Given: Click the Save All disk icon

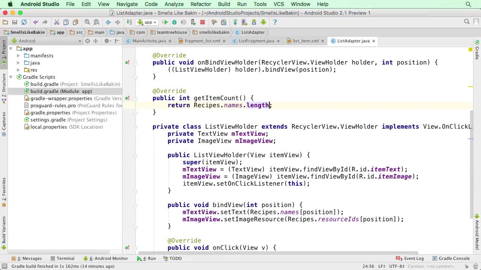Looking at the screenshot, I should (x=15, y=22).
